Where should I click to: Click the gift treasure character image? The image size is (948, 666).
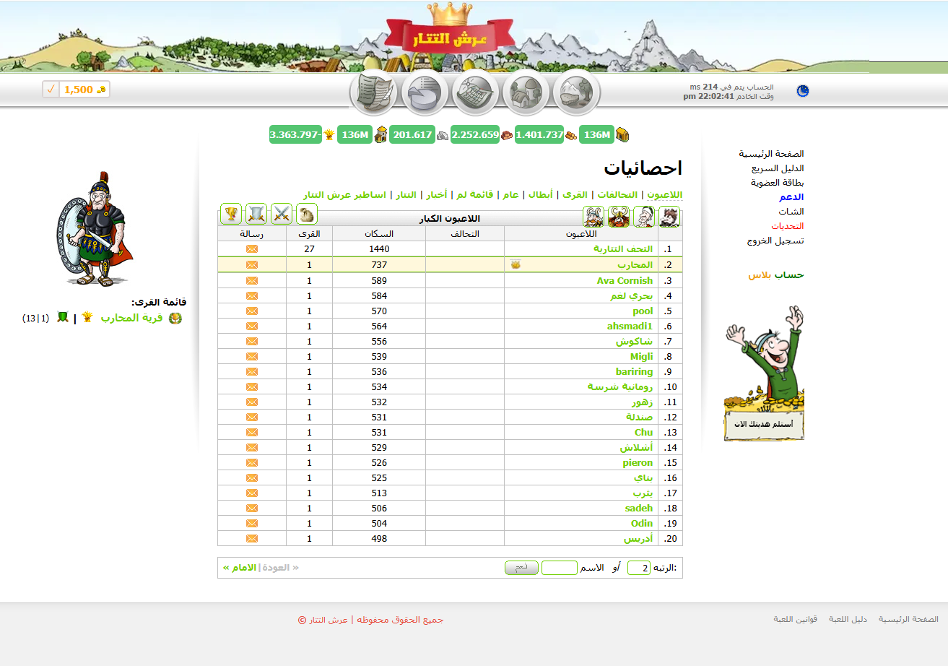pos(765,373)
